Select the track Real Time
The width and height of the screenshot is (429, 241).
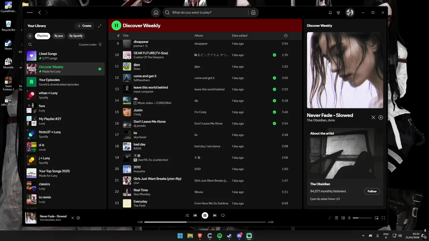[x=205, y=192]
